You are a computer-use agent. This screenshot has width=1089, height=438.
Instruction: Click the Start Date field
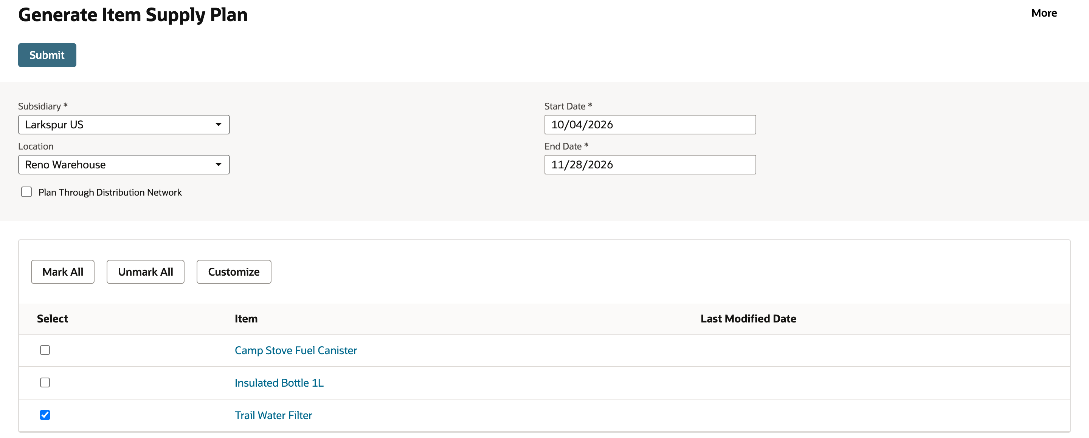coord(650,125)
